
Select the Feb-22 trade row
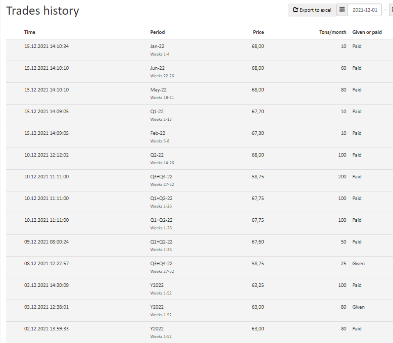point(200,137)
